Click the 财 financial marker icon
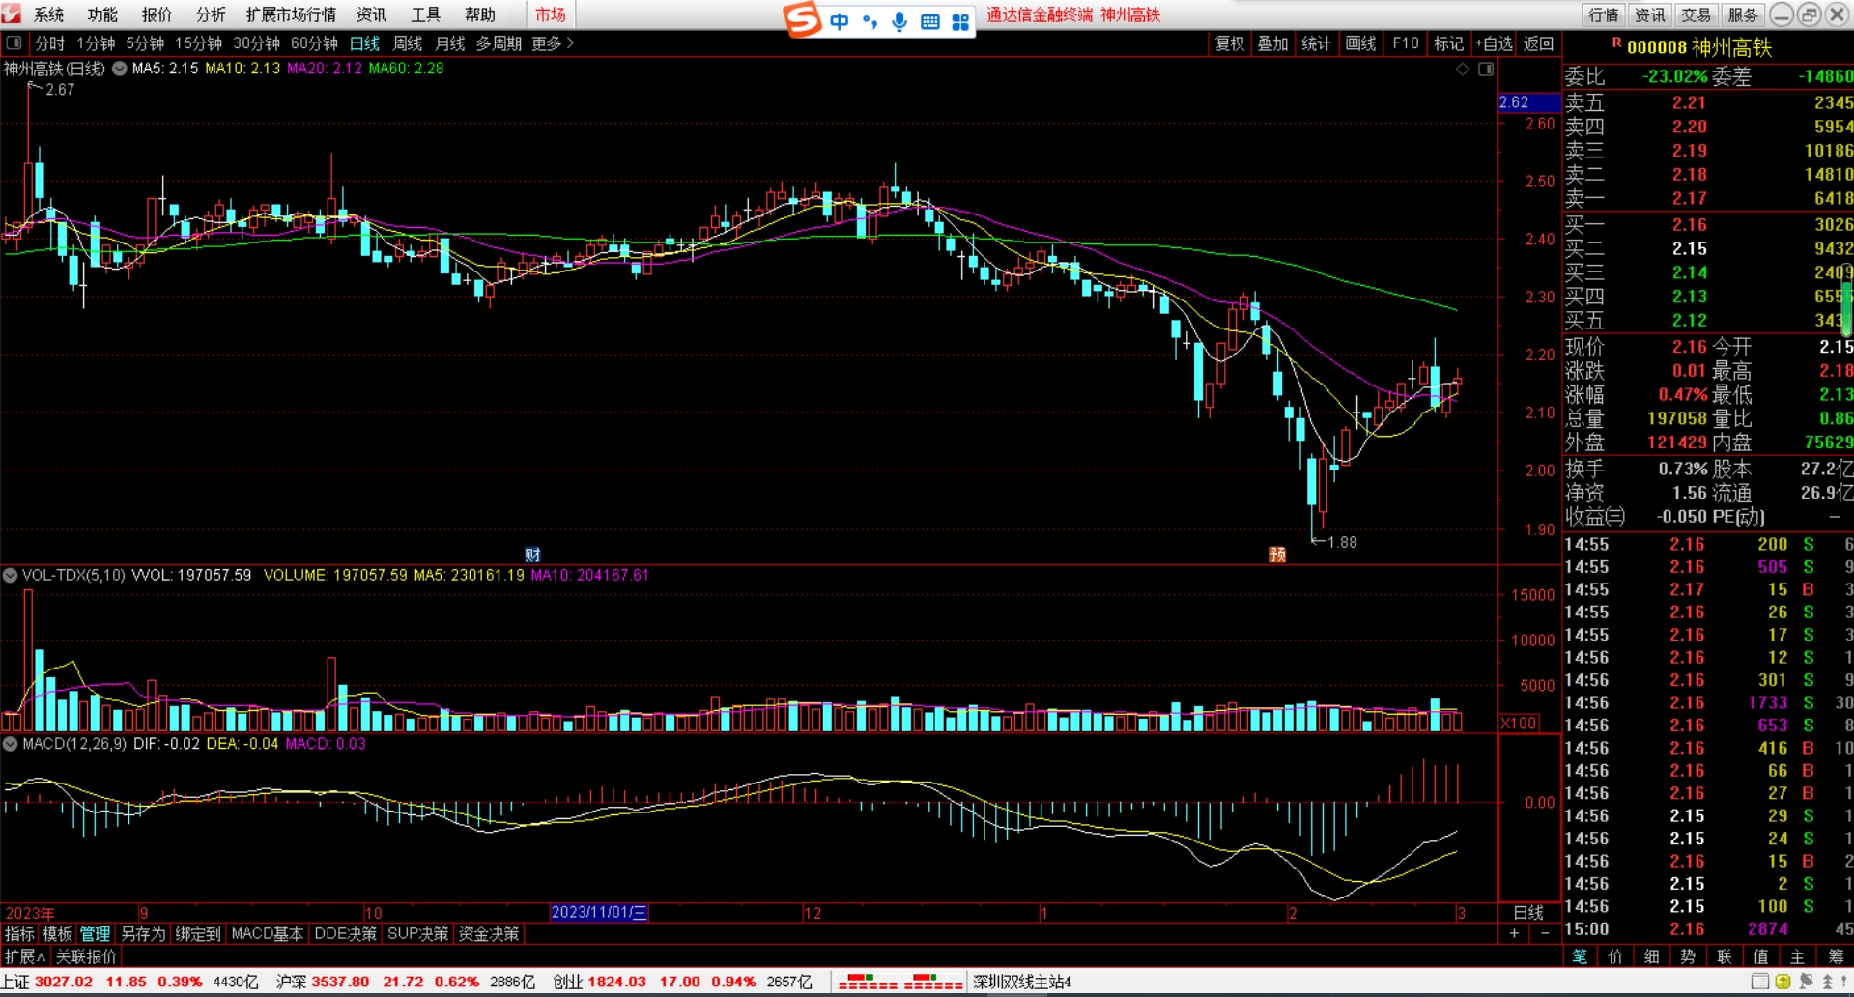This screenshot has height=997, width=1854. (532, 555)
